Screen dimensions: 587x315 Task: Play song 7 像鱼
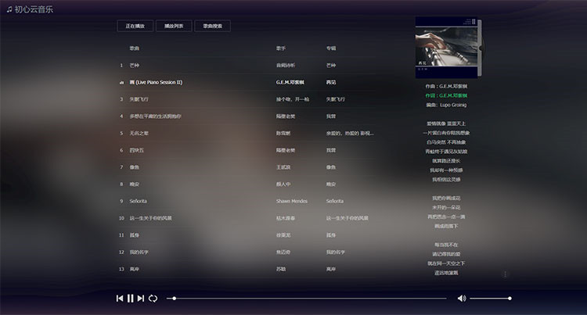click(x=135, y=167)
